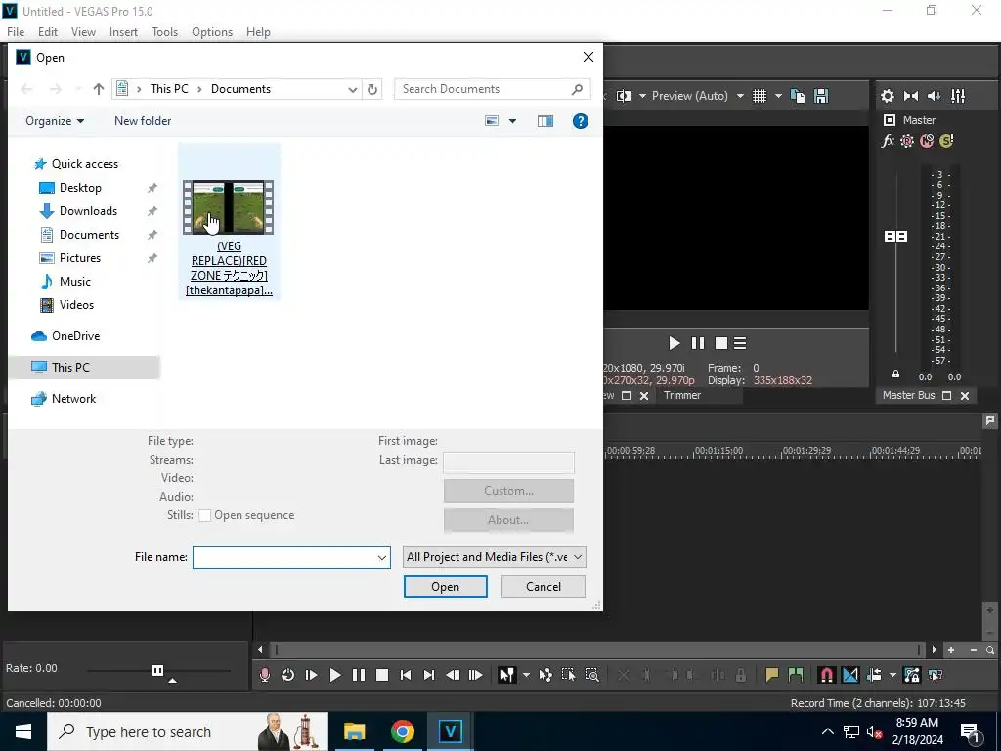Open the Insert menu
Image resolution: width=1001 pixels, height=751 pixels.
click(123, 32)
